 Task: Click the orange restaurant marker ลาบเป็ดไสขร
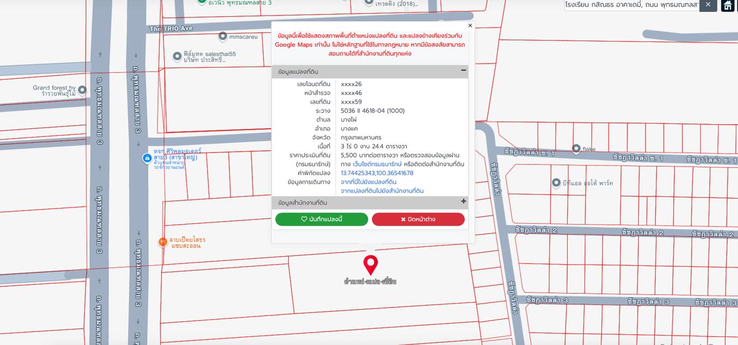pos(163,243)
